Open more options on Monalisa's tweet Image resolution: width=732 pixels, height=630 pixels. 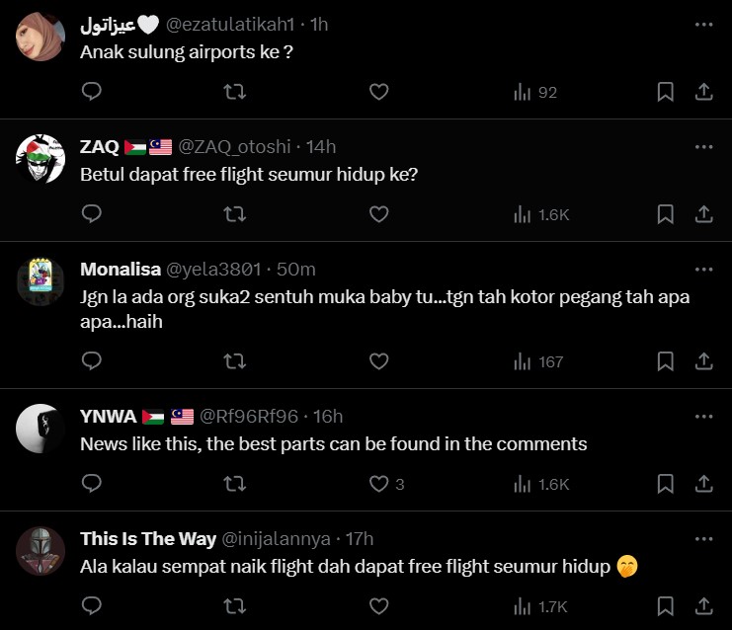click(x=703, y=269)
